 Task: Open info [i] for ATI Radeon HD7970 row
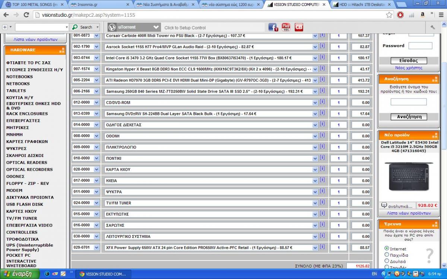coord(322,80)
